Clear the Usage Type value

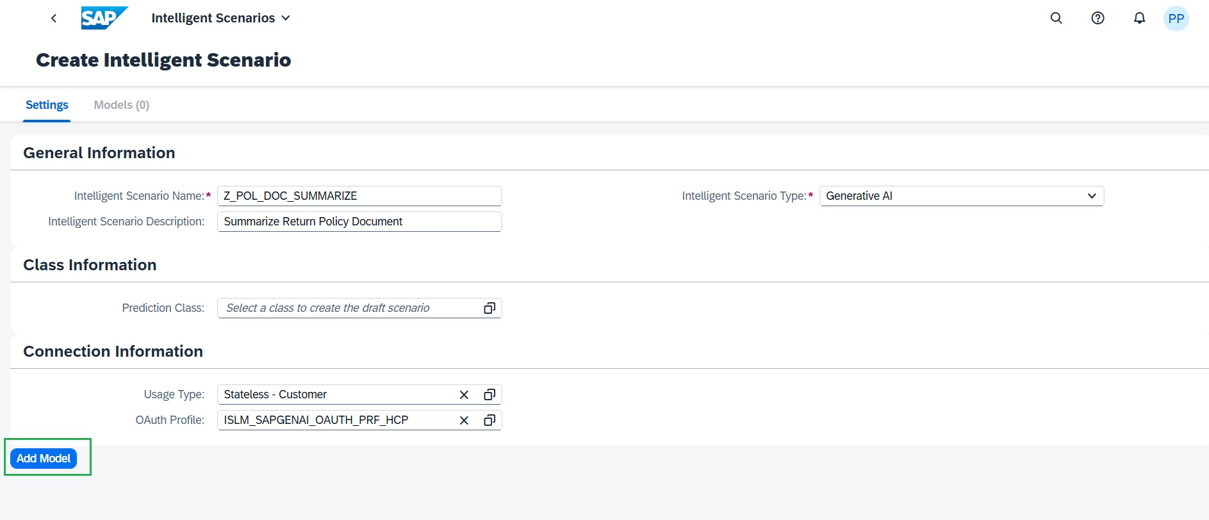pos(465,394)
